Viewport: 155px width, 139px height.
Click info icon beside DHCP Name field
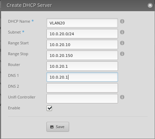(122, 21)
